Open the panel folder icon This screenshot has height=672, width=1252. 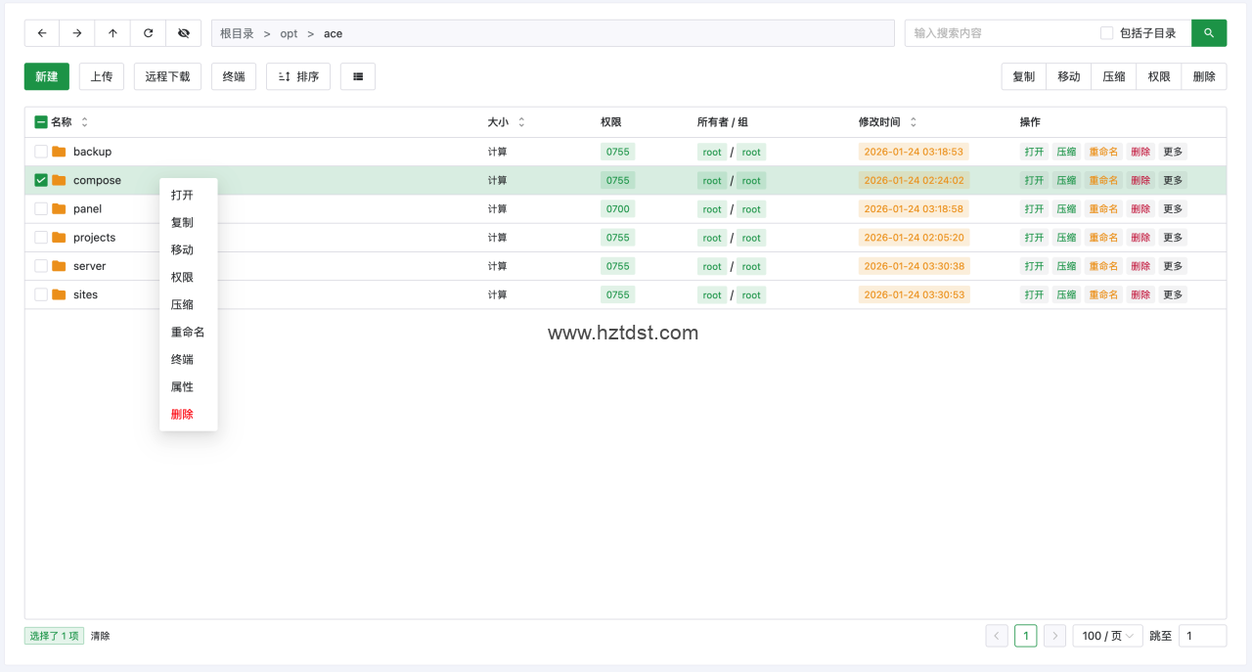(x=59, y=209)
